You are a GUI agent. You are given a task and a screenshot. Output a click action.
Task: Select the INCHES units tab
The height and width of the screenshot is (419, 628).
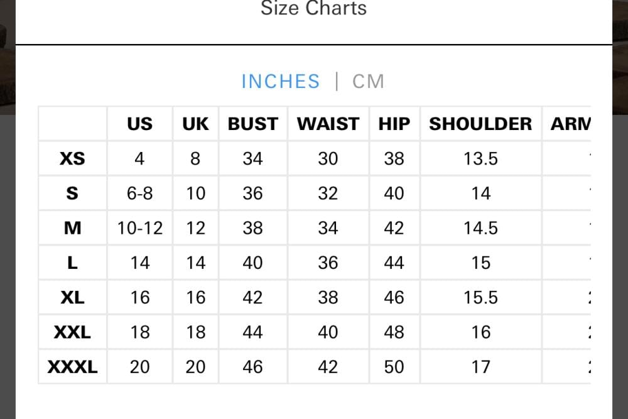[281, 82]
